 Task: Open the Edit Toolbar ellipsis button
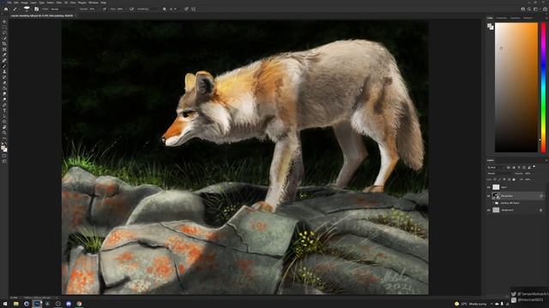tap(4, 139)
